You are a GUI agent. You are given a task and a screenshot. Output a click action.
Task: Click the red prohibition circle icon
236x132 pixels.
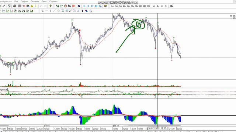tap(73, 6)
